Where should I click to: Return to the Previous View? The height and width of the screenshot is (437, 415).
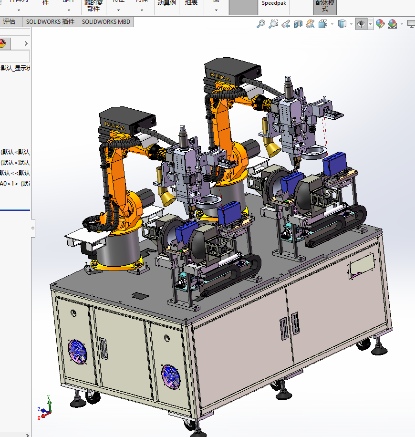(286, 24)
